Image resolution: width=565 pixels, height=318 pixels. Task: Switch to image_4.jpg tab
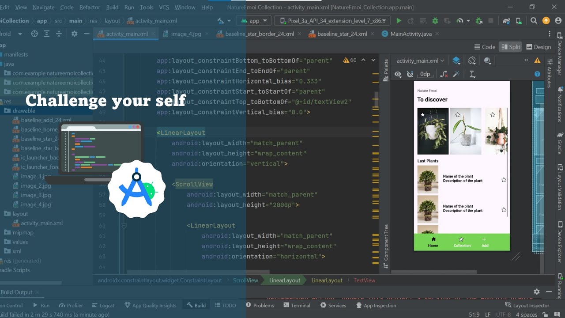[x=186, y=34]
